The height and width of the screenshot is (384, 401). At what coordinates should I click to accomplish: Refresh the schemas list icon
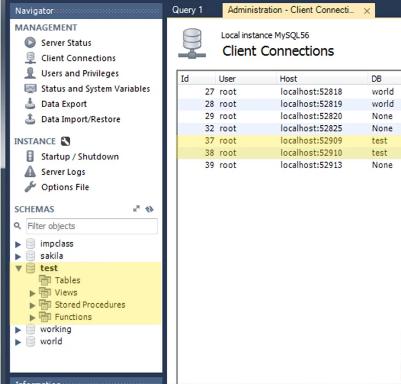point(149,209)
